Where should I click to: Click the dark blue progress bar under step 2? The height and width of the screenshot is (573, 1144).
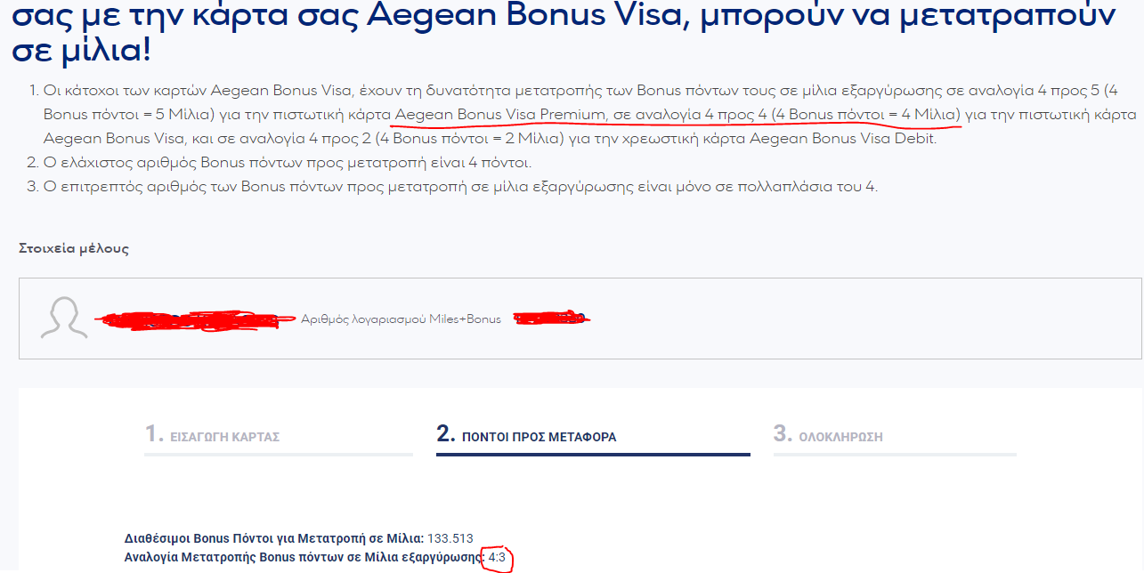pyautogui.click(x=593, y=455)
